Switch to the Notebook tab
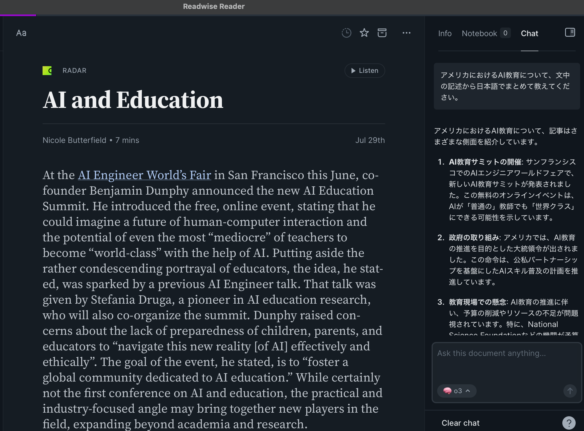 click(479, 33)
